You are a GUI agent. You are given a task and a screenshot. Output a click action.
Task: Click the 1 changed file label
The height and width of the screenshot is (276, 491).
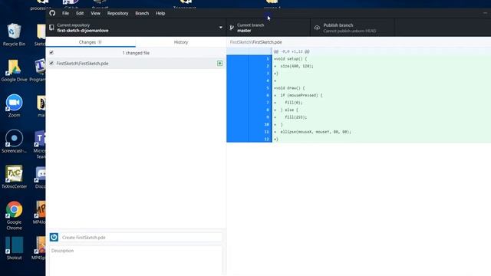point(136,53)
